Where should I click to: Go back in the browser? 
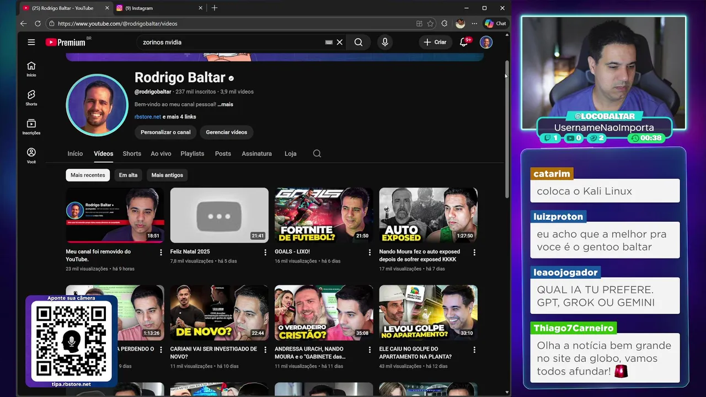pos(23,23)
